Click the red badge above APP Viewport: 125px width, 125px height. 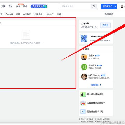(x=21, y=4)
